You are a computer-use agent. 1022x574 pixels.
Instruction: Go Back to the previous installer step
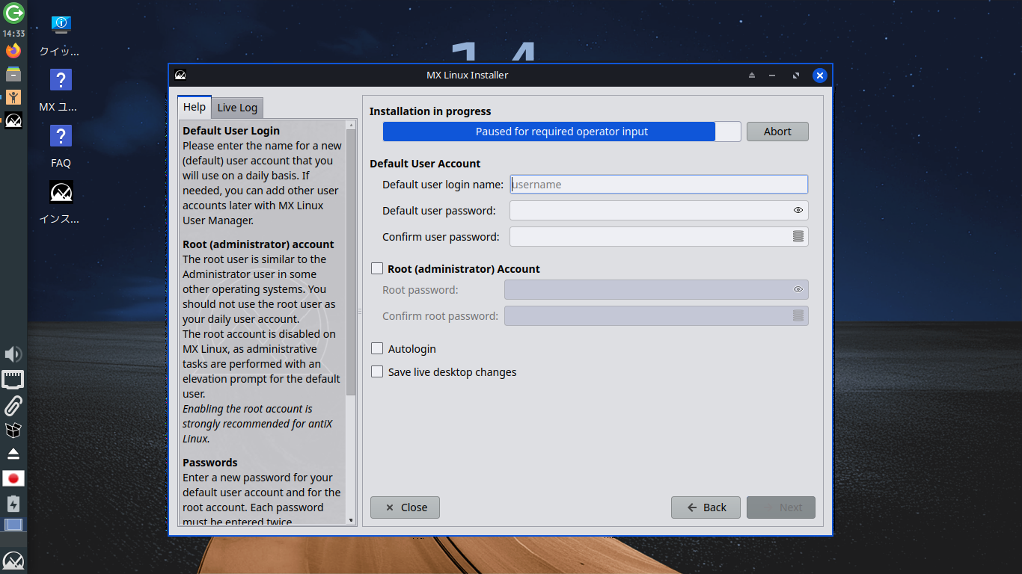click(706, 507)
